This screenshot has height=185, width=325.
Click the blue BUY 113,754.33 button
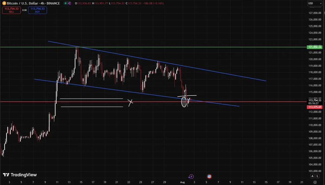point(37,10)
